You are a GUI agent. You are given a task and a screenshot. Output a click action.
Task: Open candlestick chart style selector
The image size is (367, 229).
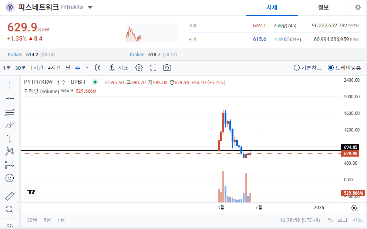point(98,68)
